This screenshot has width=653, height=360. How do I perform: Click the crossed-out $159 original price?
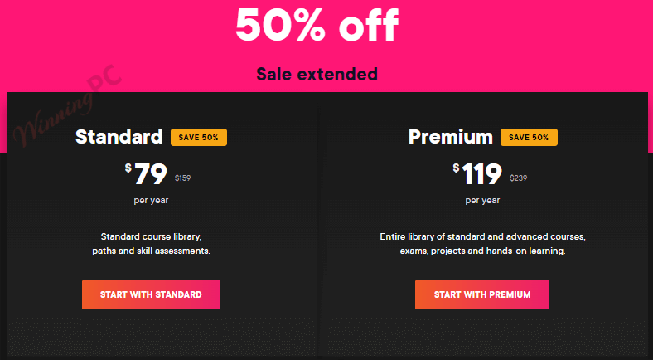[182, 178]
